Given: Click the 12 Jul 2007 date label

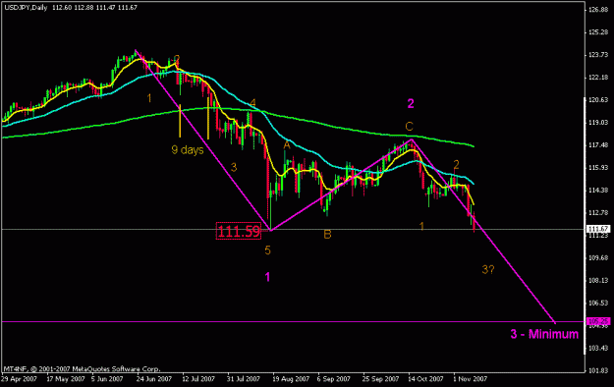Looking at the screenshot, I should 198,379.
